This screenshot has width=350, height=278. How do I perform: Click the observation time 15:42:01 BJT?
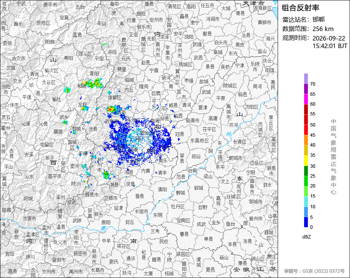330,46
